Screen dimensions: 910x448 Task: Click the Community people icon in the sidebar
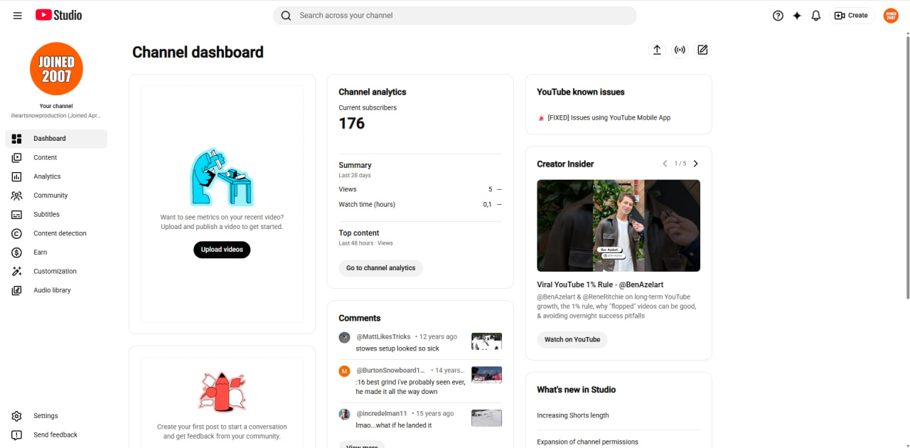point(17,196)
